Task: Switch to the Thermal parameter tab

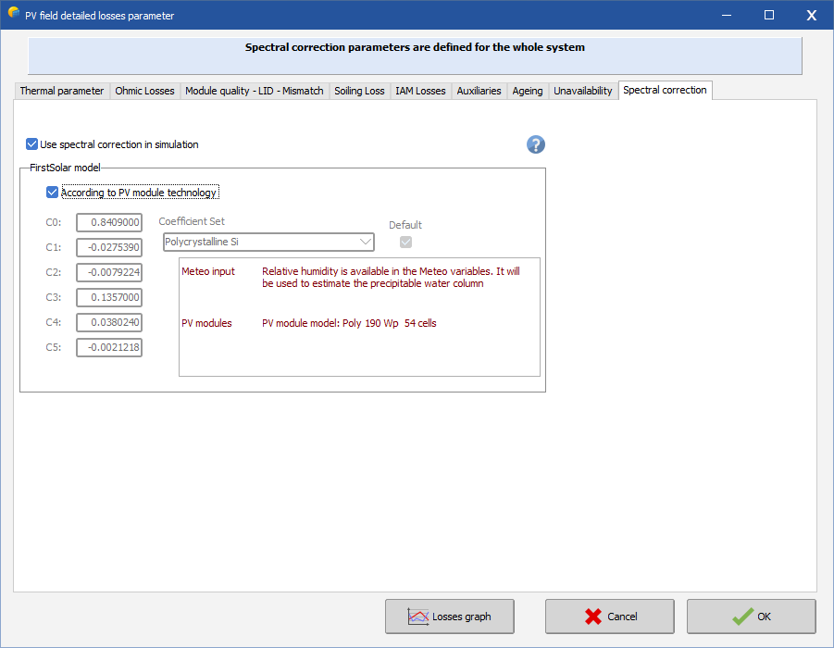Action: click(x=62, y=91)
